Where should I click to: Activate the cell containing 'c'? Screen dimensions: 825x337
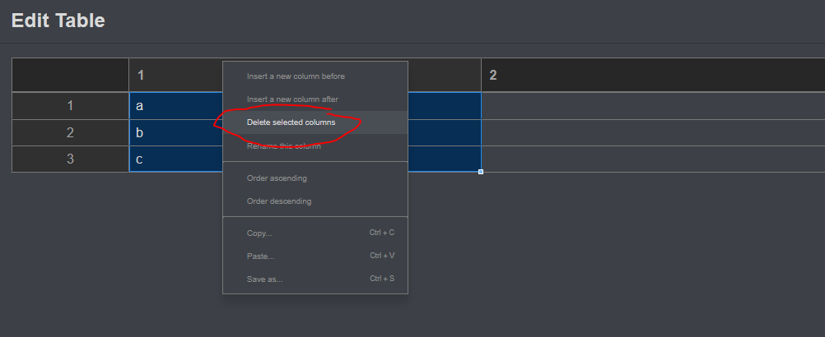[x=175, y=159]
